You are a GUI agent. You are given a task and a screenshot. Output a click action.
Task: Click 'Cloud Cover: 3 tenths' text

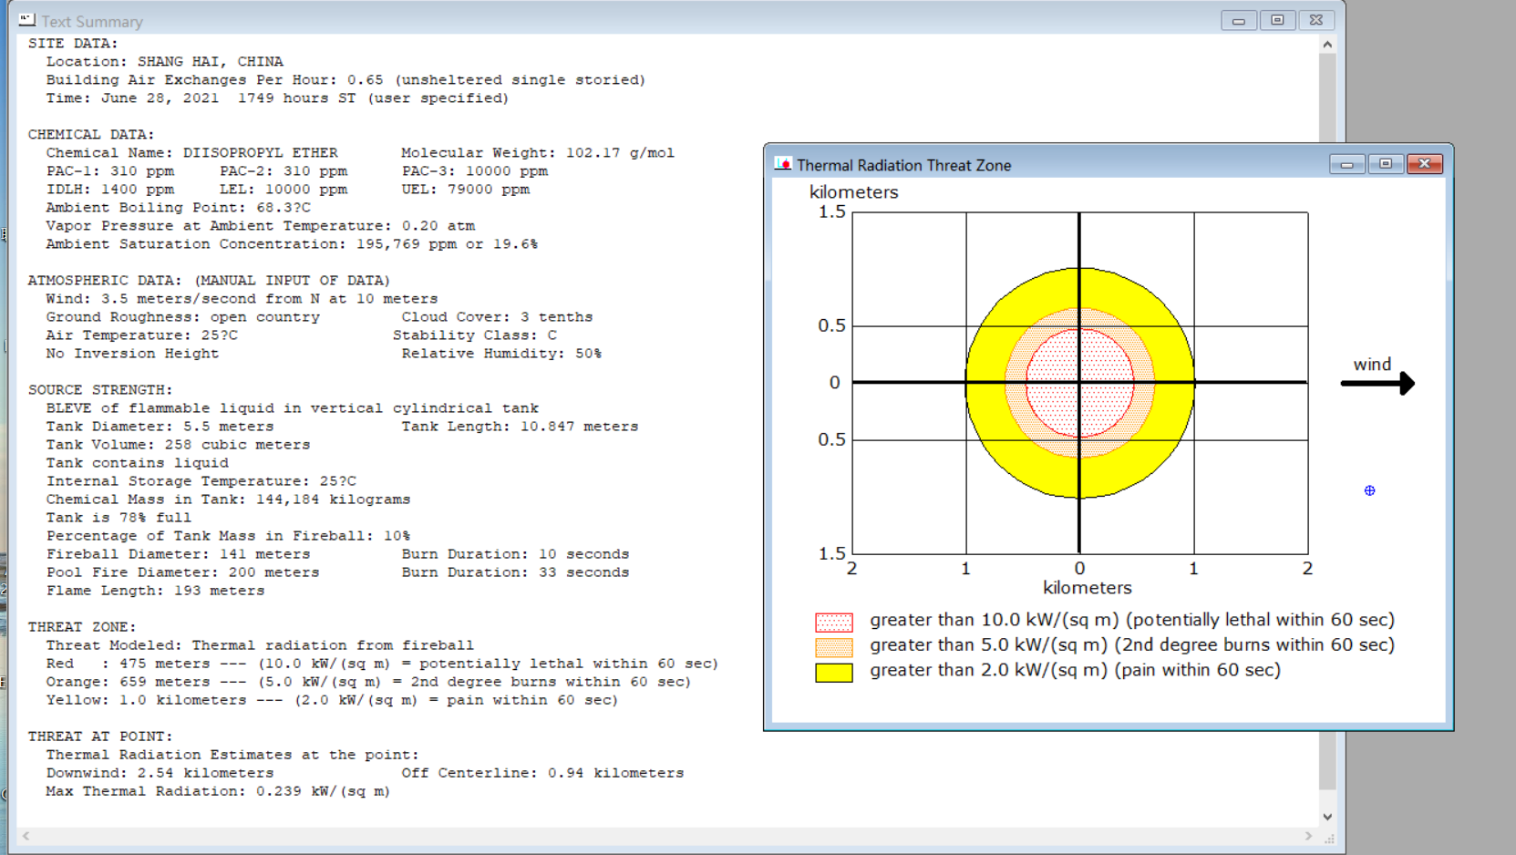[498, 317]
